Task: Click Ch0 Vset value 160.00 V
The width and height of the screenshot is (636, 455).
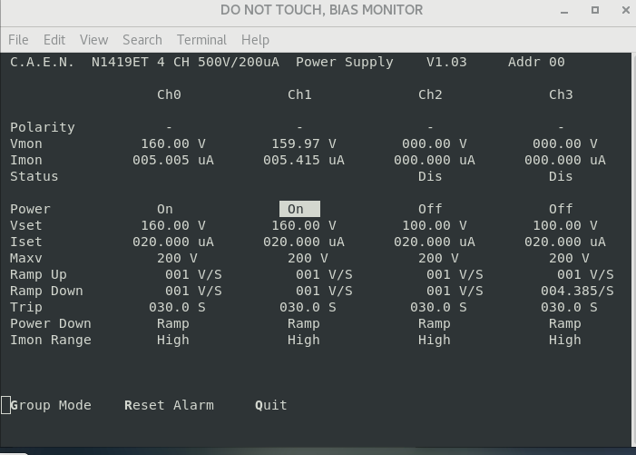Action: click(173, 225)
